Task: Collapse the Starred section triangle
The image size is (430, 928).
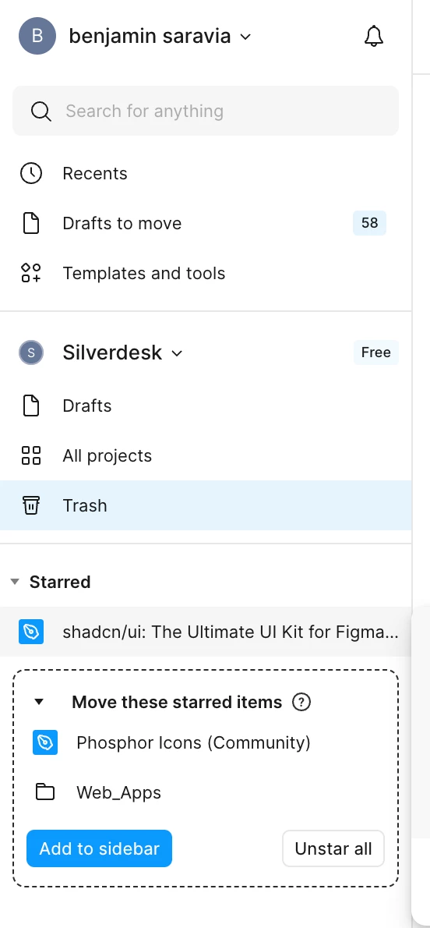Action: (x=15, y=582)
